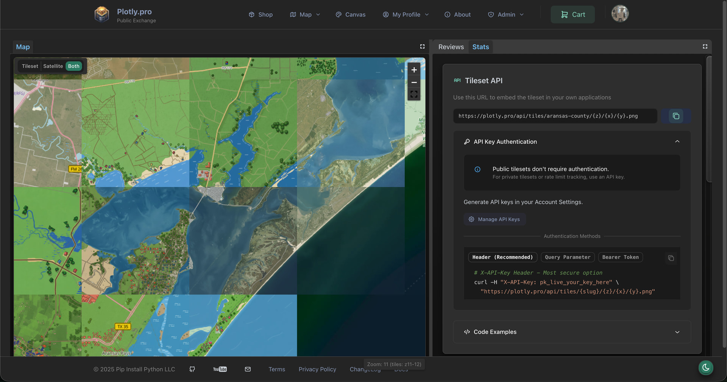
Task: Switch map layer to Satellite only
Action: (53, 66)
